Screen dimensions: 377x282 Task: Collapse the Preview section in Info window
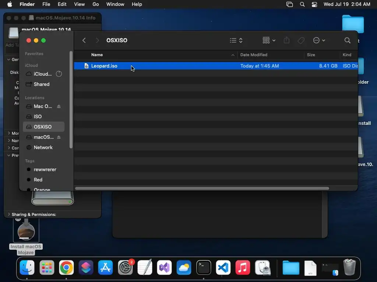tap(9, 155)
